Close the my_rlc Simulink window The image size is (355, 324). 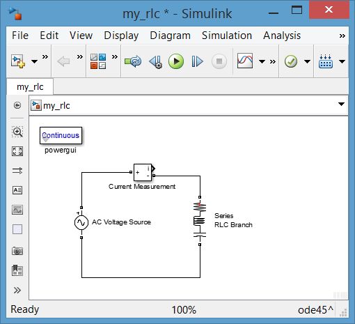point(329,10)
